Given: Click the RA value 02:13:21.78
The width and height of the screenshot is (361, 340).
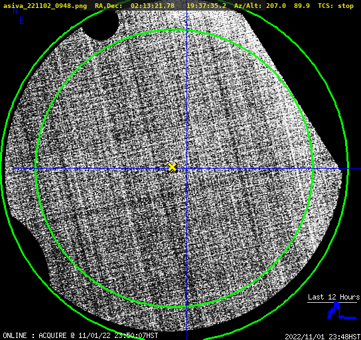Looking at the screenshot, I should [x=153, y=5].
